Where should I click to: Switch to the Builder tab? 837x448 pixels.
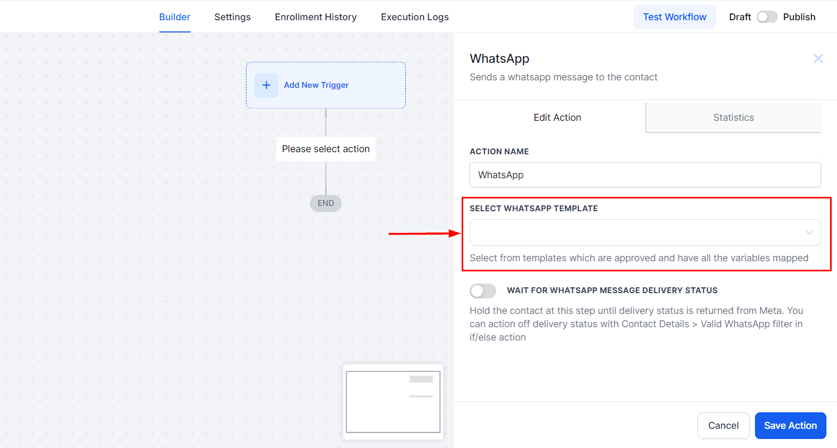(x=175, y=17)
